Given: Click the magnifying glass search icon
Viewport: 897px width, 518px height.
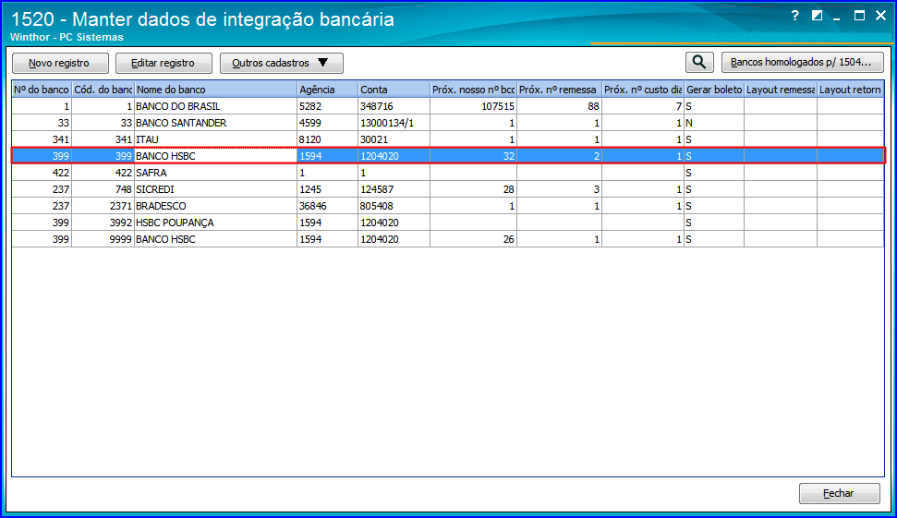Looking at the screenshot, I should pyautogui.click(x=699, y=62).
